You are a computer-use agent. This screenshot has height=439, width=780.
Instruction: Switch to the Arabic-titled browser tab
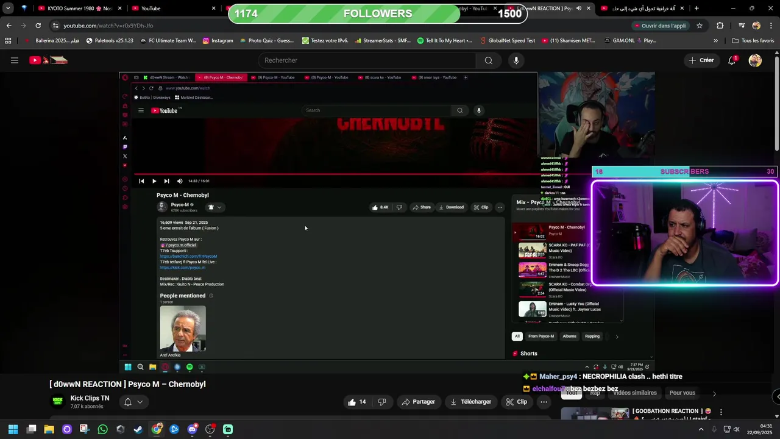click(x=642, y=9)
